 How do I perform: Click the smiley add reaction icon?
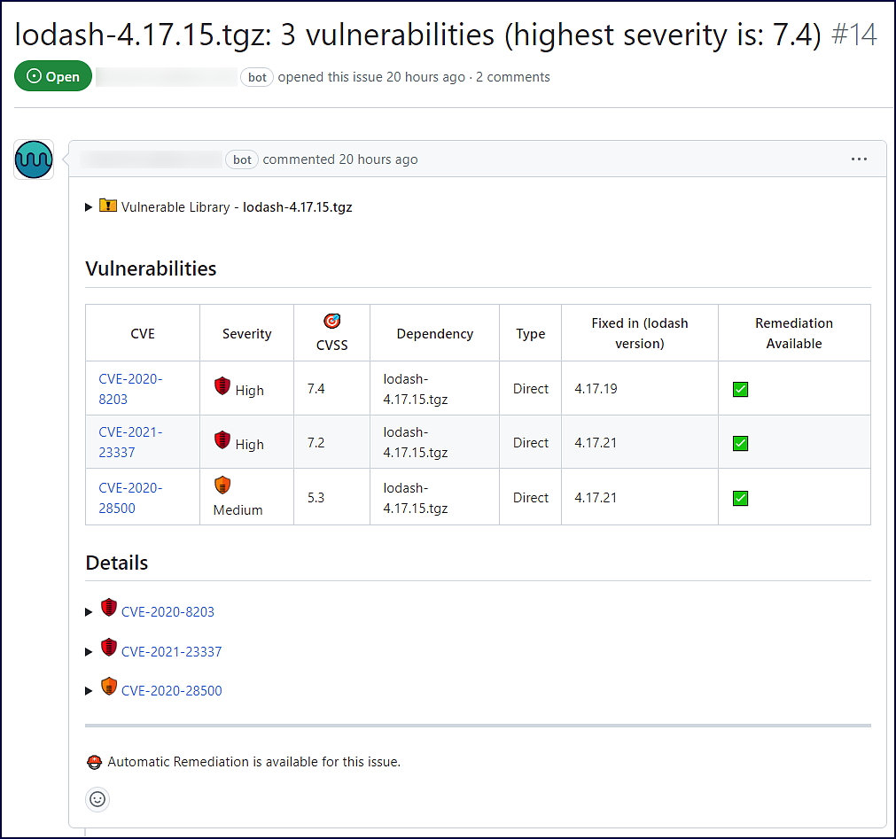point(97,799)
